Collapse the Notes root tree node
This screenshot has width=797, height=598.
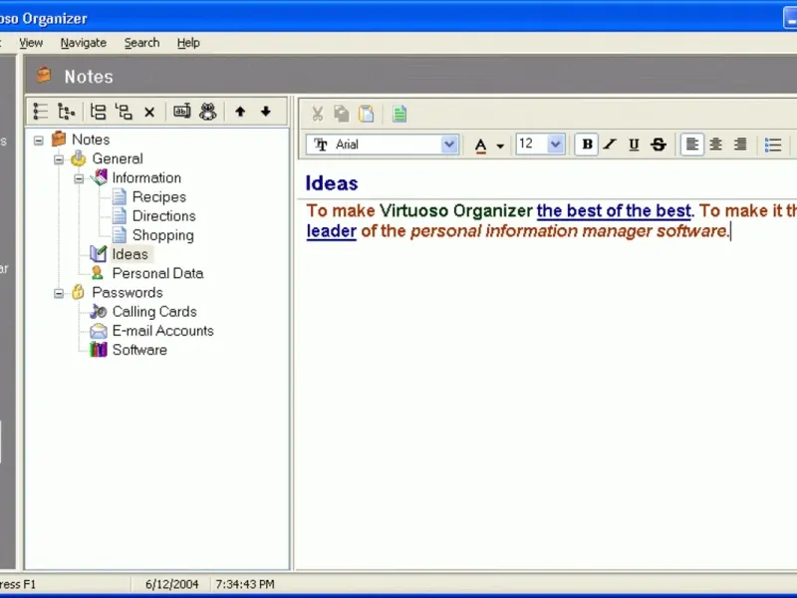(39, 140)
